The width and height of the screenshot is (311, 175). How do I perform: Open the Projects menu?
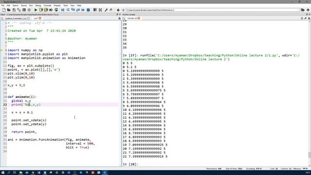click(x=57, y=5)
